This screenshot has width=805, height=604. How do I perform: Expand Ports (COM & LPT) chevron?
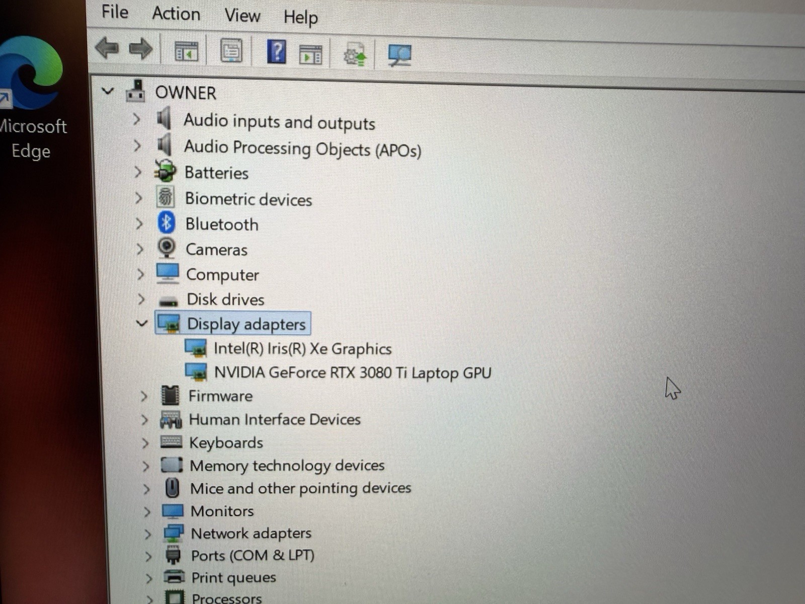tap(148, 556)
